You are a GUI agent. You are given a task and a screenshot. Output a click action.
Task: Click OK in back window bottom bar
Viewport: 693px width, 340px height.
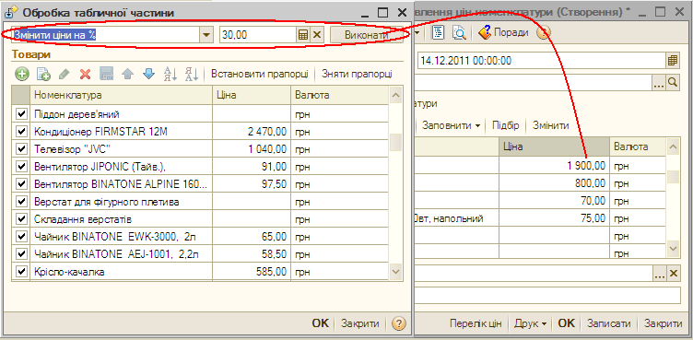tap(566, 323)
